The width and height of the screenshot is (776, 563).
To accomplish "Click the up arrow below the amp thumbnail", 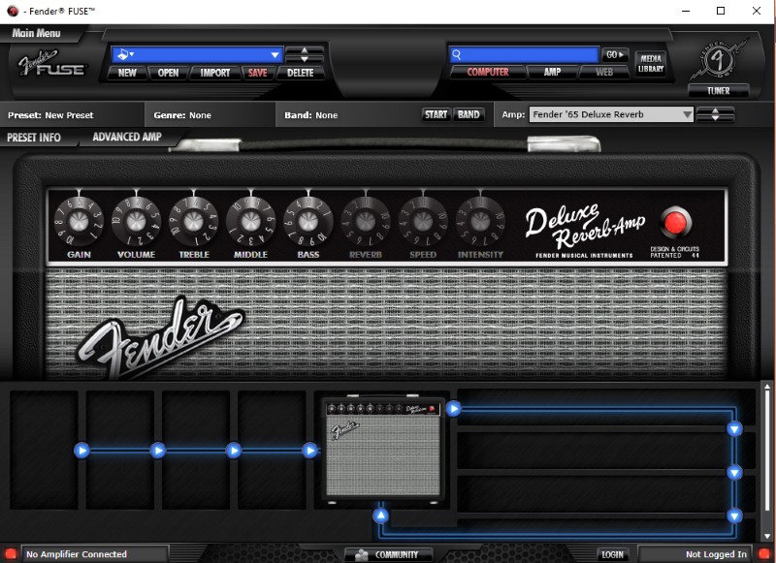I will click(381, 515).
